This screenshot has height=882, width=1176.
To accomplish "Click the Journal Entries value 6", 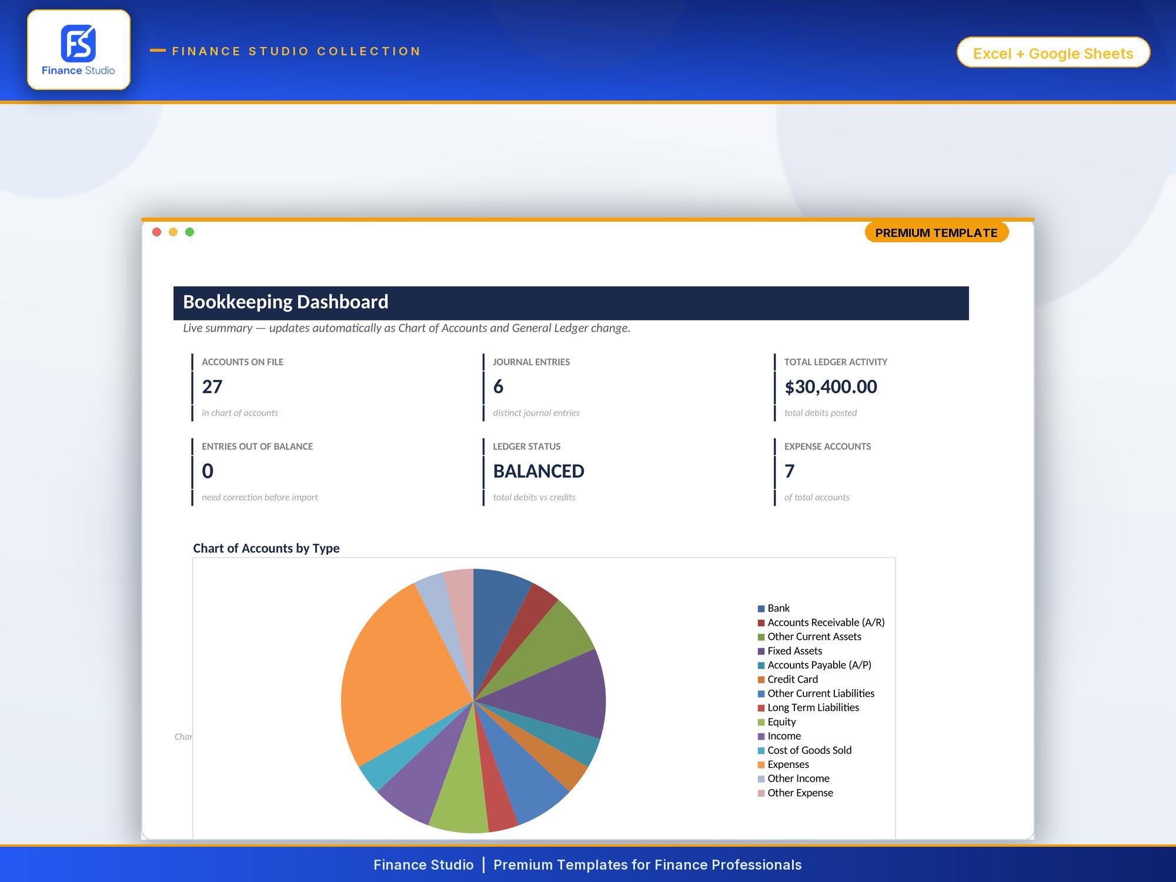I will 498,386.
